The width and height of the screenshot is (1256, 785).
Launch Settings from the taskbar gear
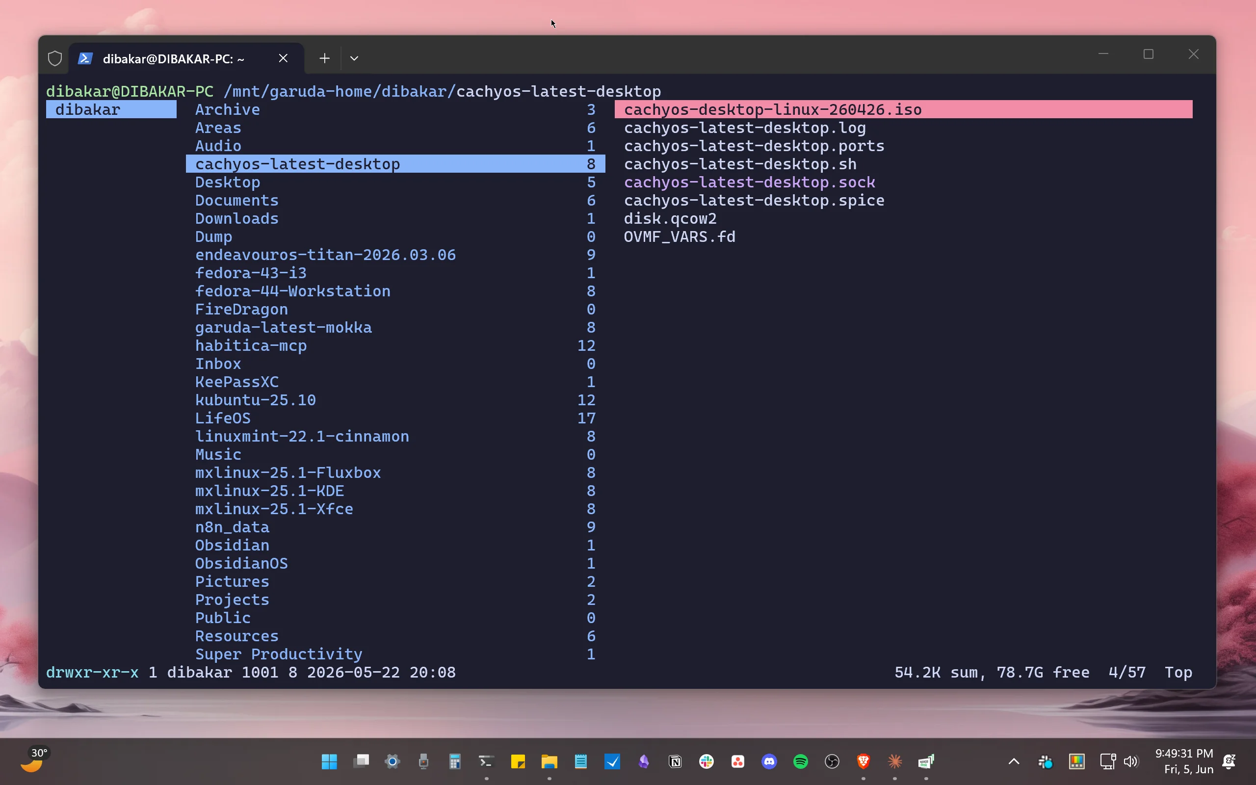click(392, 761)
